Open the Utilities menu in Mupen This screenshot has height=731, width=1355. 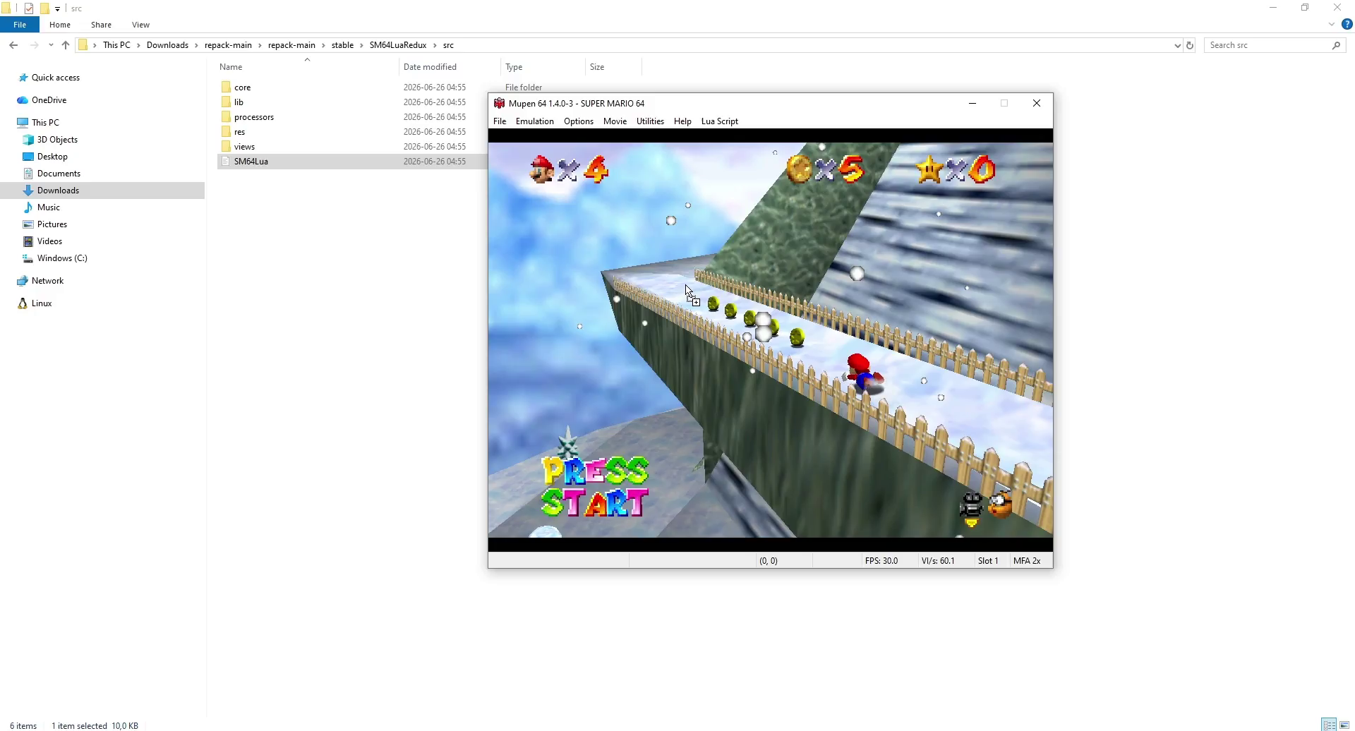pyautogui.click(x=650, y=121)
